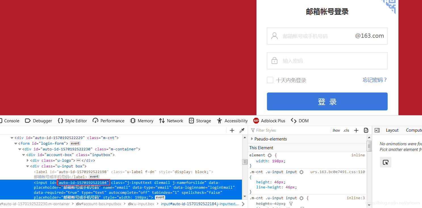422x208 pixels.
Task: Open the Debugger tab
Action: (x=39, y=121)
